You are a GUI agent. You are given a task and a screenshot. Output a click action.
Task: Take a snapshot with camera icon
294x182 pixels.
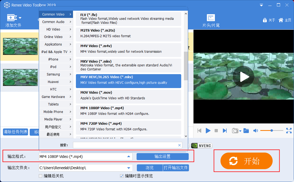pyautogui.click(x=235, y=131)
